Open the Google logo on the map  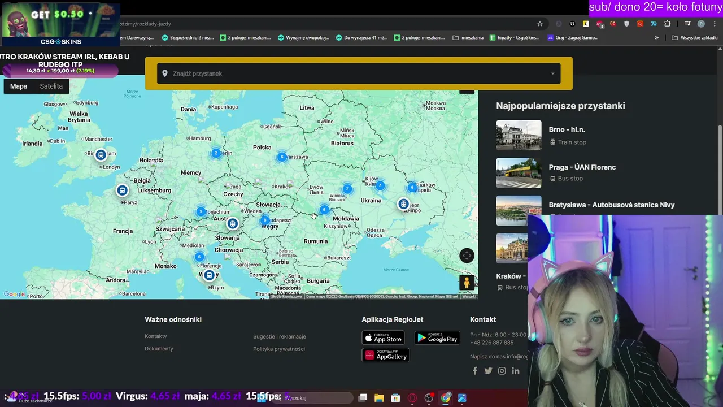tap(15, 294)
